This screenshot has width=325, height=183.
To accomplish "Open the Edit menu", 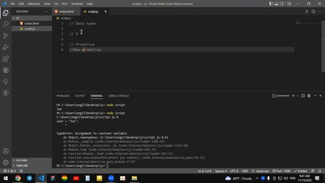I will click(21, 4).
